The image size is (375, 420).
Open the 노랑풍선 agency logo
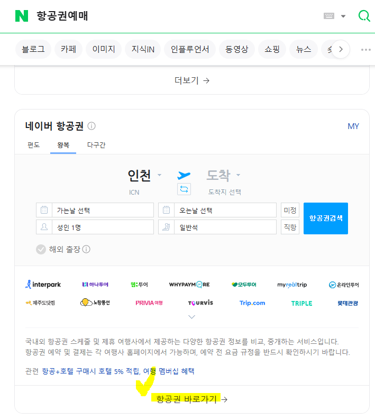tap(95, 303)
